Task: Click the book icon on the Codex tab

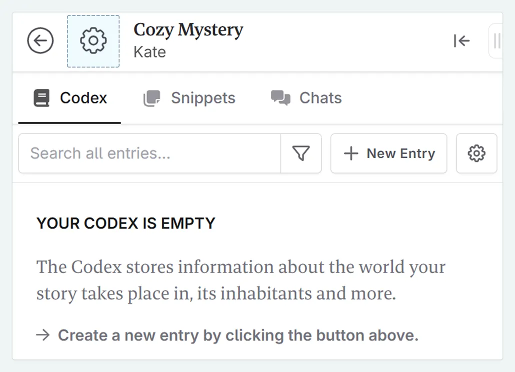Action: coord(41,98)
